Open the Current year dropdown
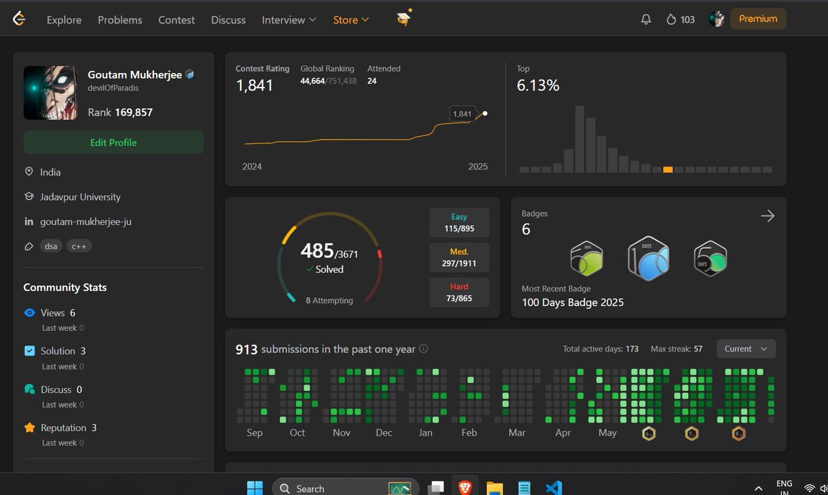This screenshot has width=828, height=495. point(746,349)
